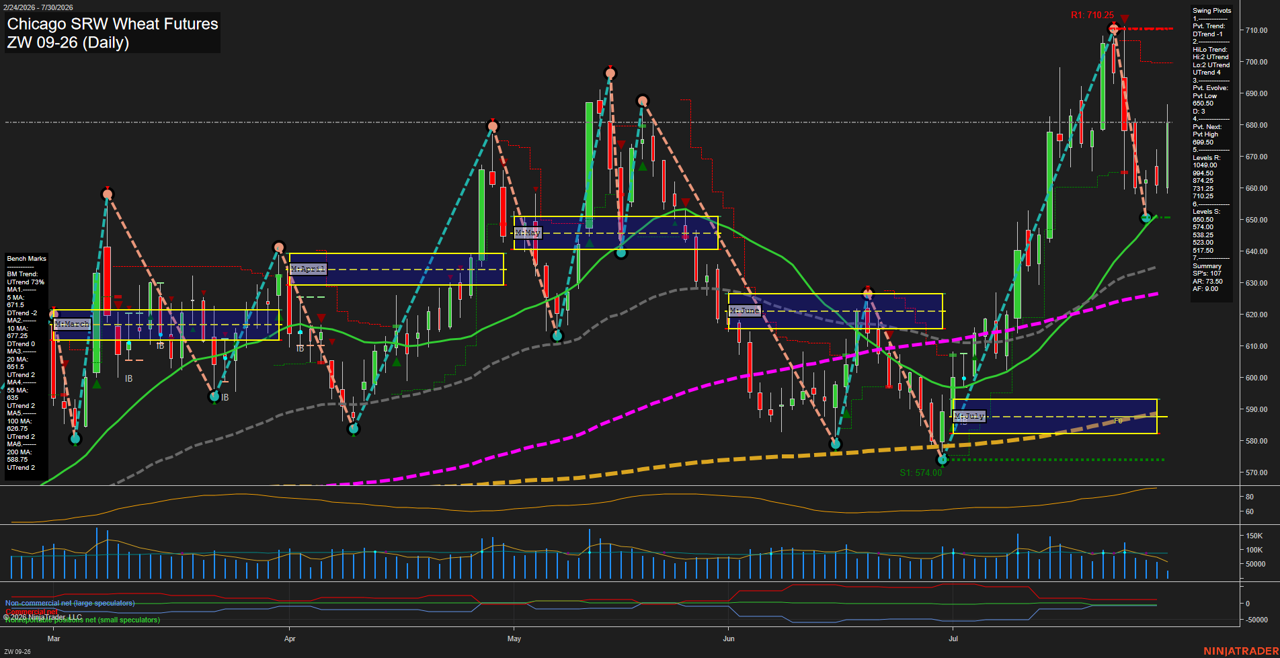Click the AR: 73.50 summary value

click(1207, 282)
